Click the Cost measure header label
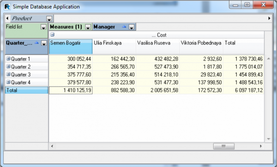 tap(159, 35)
